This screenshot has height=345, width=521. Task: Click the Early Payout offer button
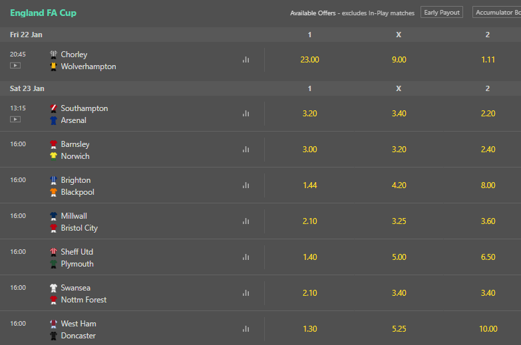point(442,12)
